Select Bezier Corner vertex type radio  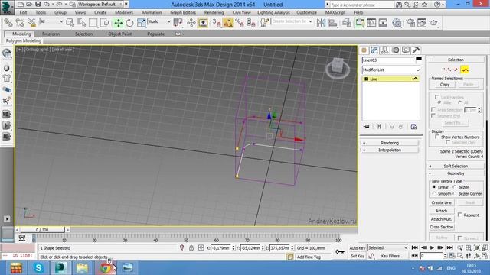coord(455,193)
